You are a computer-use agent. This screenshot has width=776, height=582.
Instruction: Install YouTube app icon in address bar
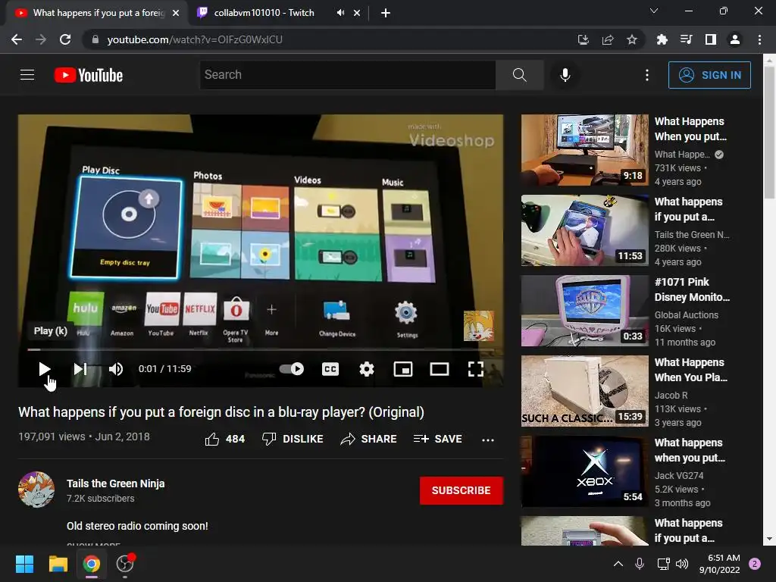click(584, 39)
